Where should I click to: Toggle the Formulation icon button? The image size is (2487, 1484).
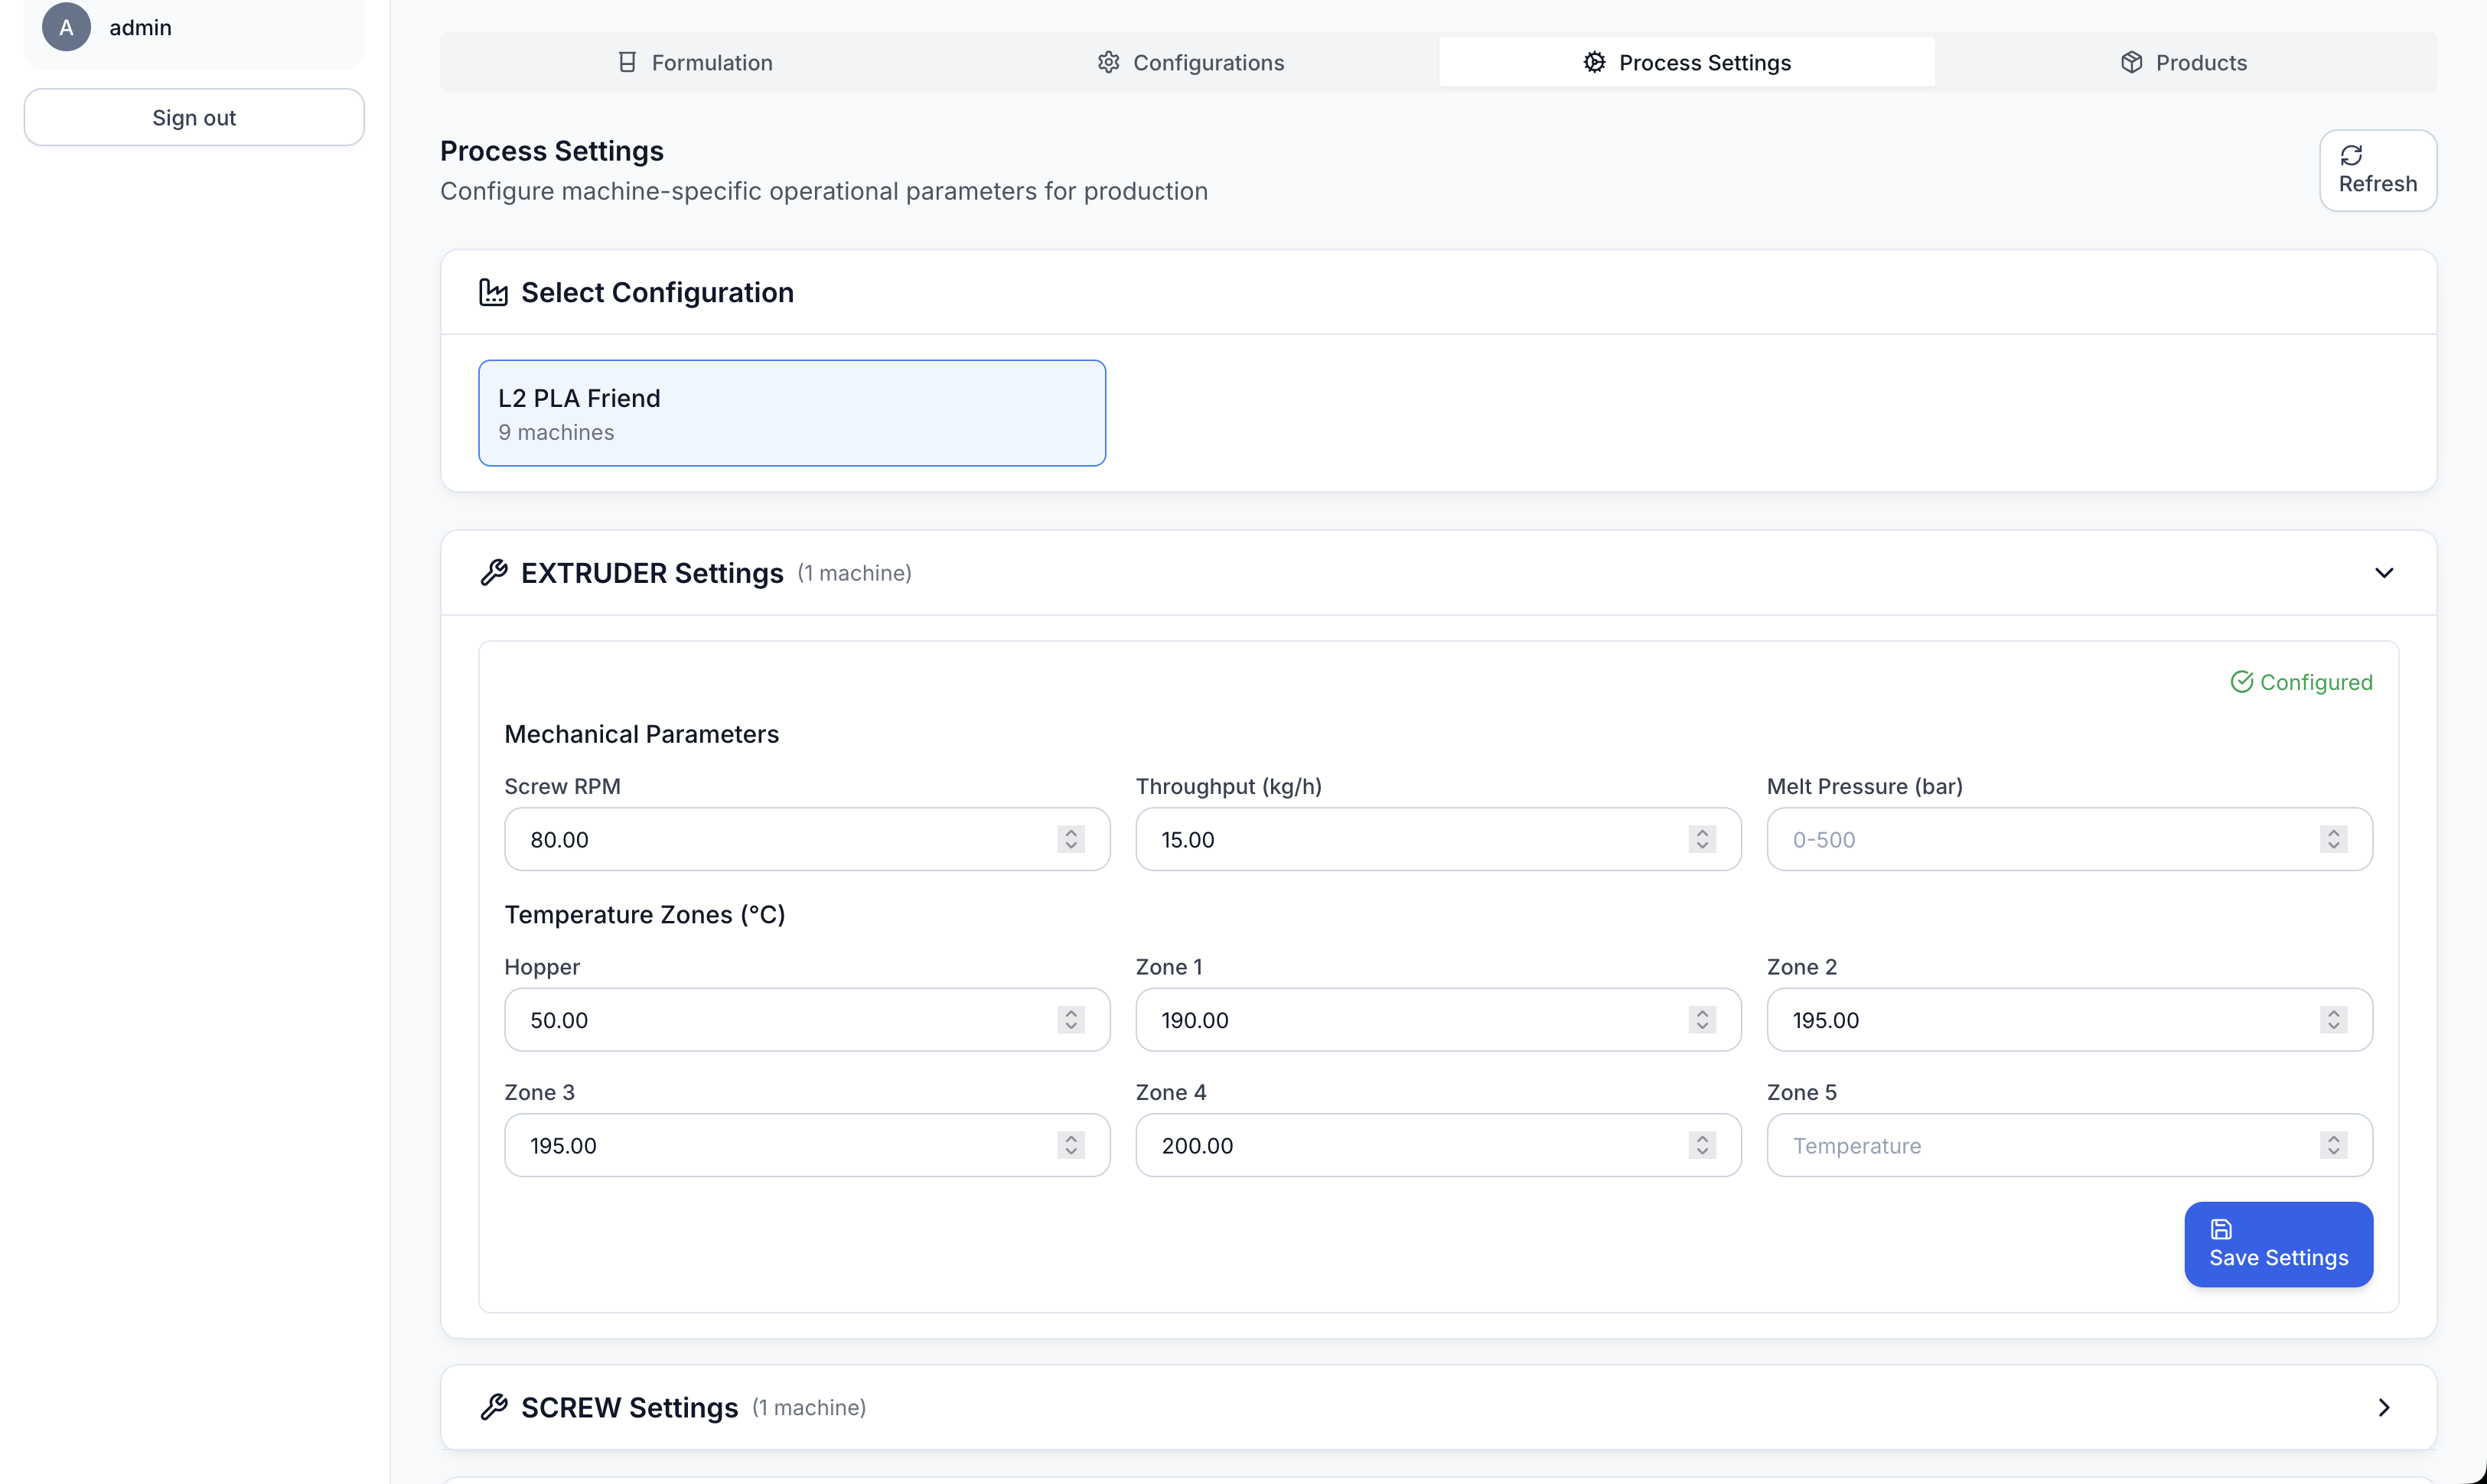click(628, 61)
